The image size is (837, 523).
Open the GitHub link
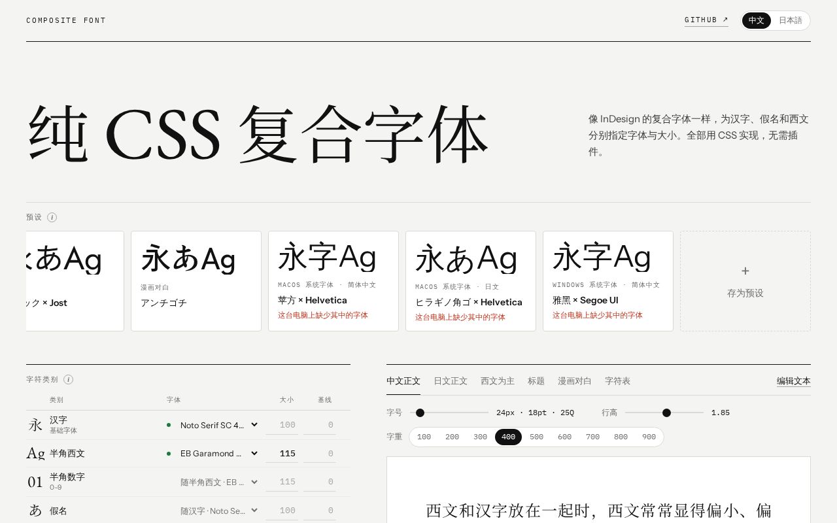pos(706,20)
